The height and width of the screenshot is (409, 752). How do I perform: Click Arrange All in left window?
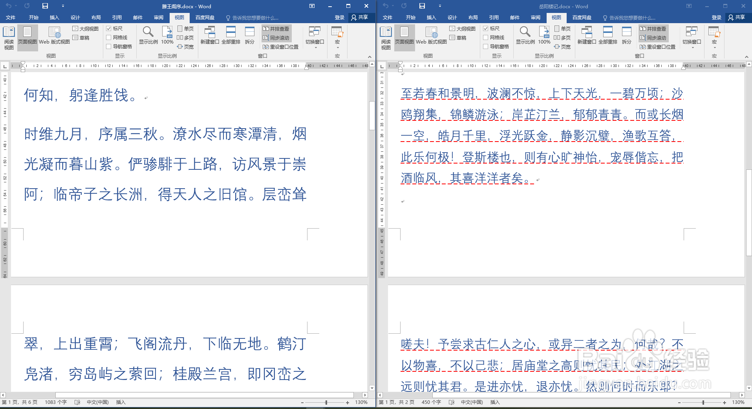pyautogui.click(x=231, y=35)
